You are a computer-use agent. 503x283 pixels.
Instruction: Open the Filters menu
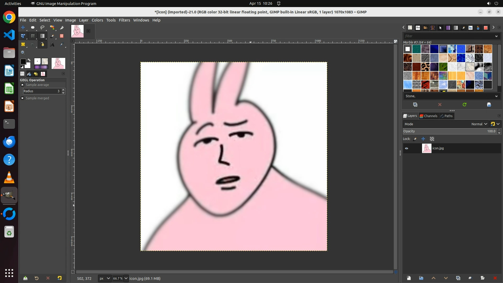pyautogui.click(x=124, y=20)
